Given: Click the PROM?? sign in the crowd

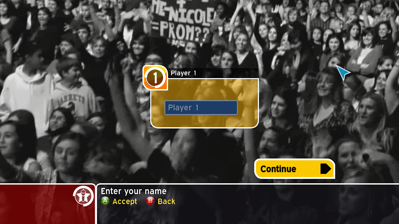Looking at the screenshot, I should pos(183,21).
